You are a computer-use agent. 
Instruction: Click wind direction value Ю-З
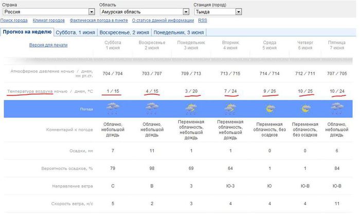(230, 186)
